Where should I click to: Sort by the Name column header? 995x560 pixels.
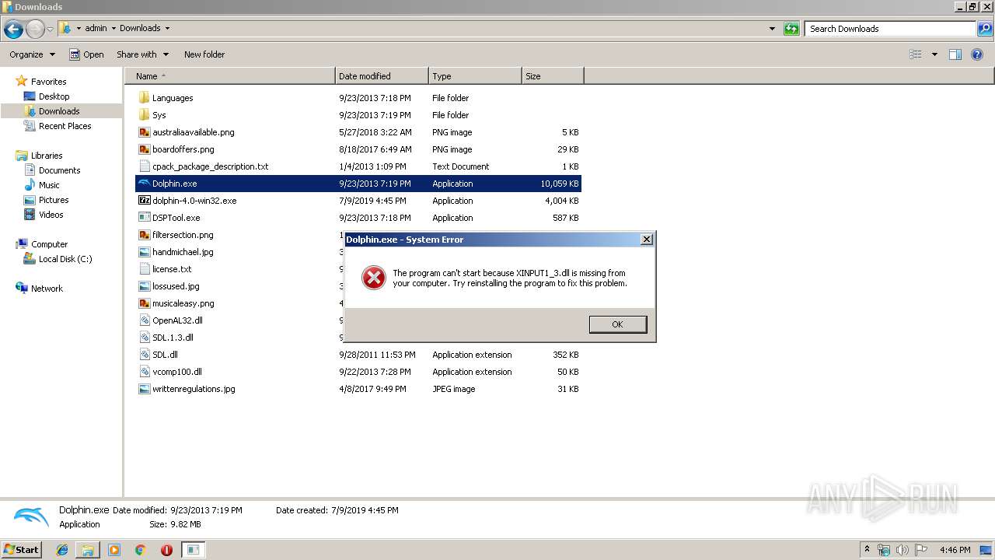[x=230, y=76]
